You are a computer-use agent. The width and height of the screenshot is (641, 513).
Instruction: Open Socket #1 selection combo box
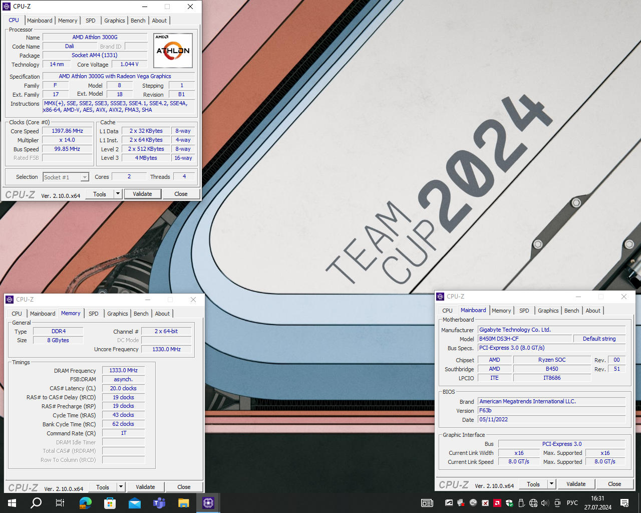point(66,177)
